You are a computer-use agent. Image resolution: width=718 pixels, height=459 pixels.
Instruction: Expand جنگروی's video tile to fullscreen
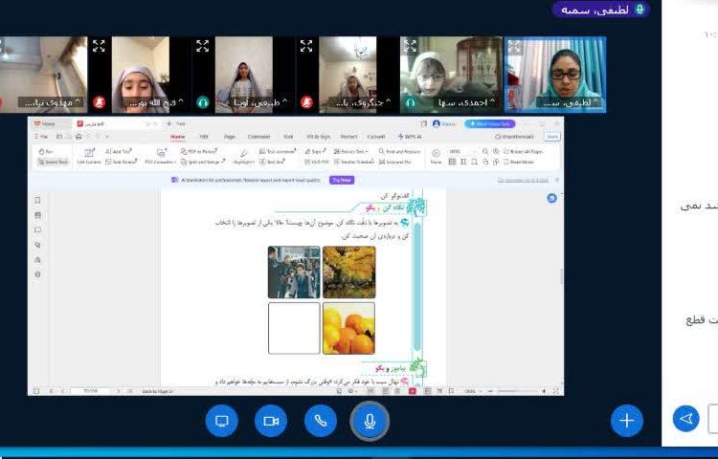click(306, 46)
